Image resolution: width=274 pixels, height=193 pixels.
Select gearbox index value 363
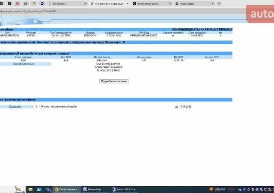point(212,60)
